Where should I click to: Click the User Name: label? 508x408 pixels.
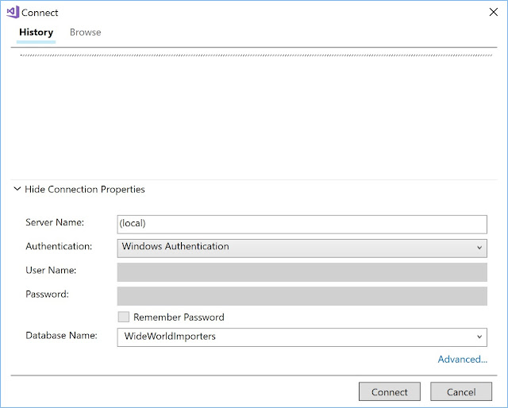(51, 270)
